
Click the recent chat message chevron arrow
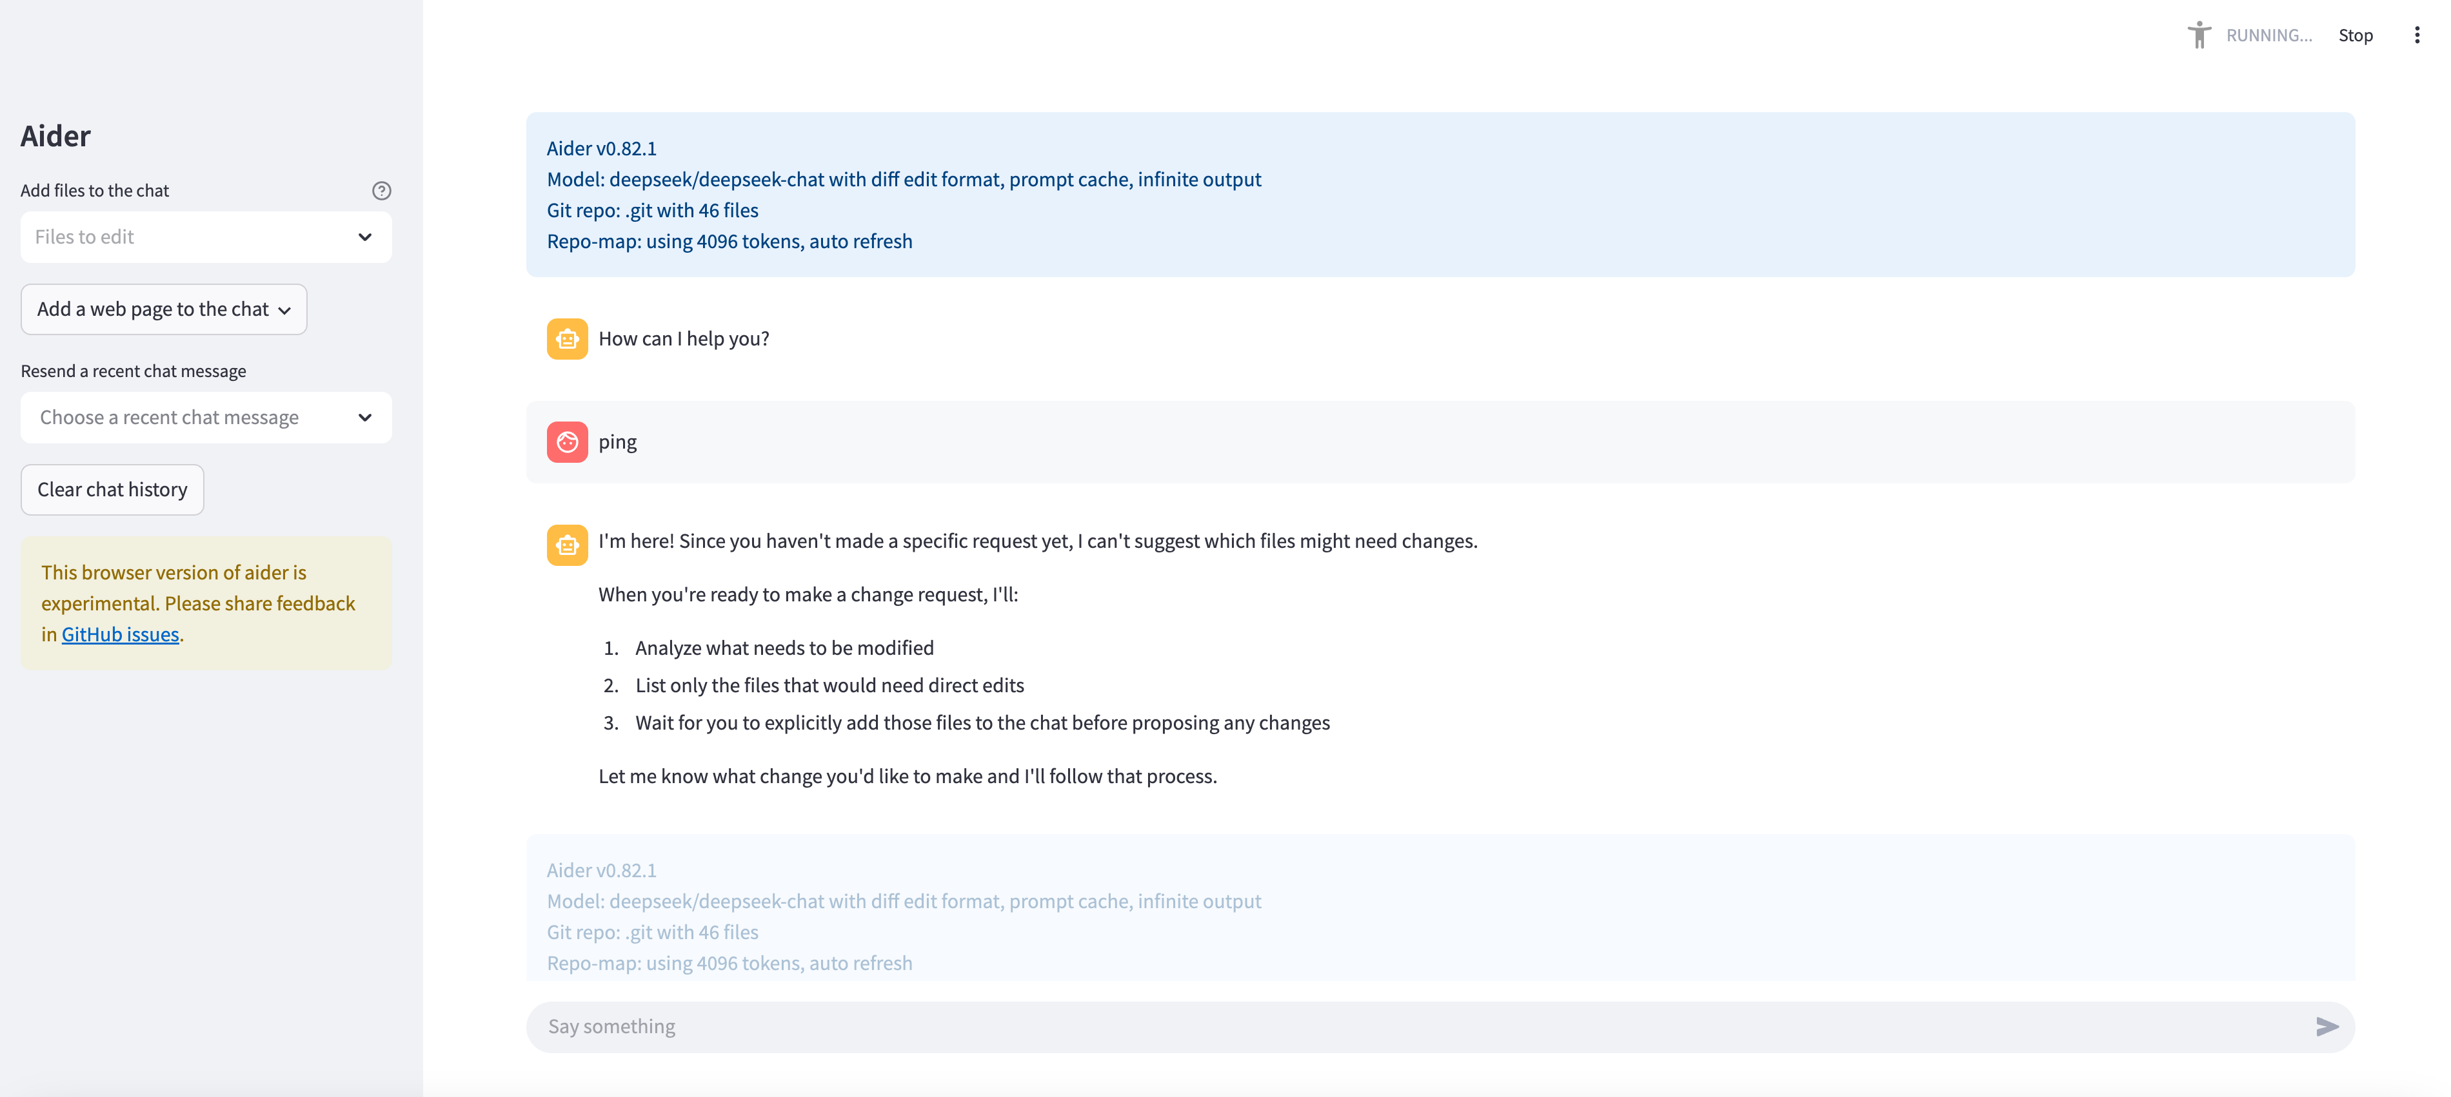click(x=364, y=417)
